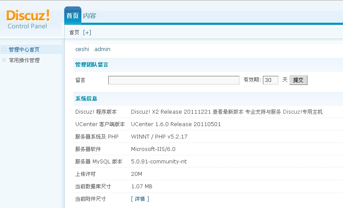Click the 有效期 days input box
Screen dimensions: 343x208
tap(271, 80)
